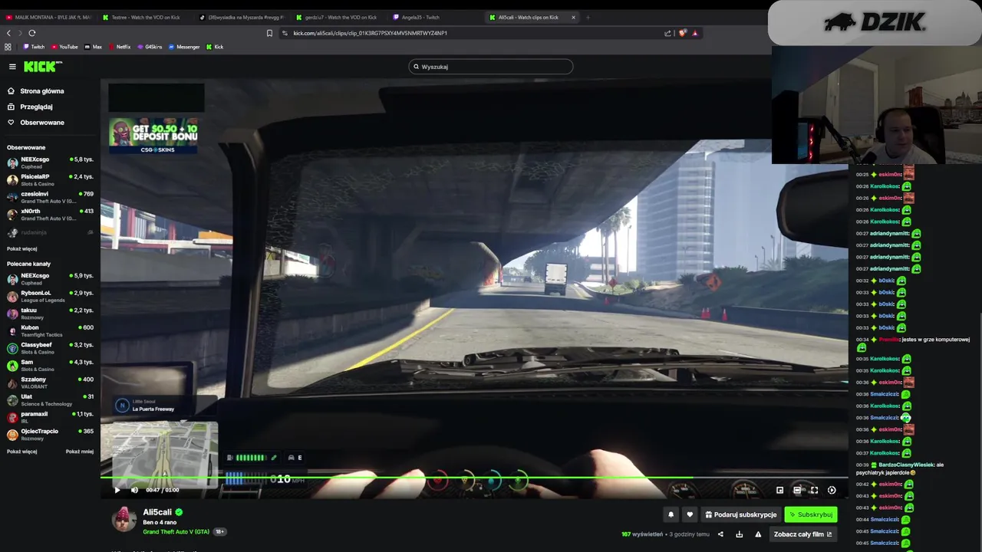Open Classybeef recommended channel

click(50, 348)
